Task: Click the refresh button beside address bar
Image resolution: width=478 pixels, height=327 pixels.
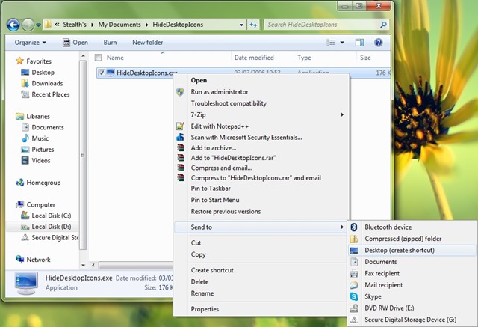Action: 253,25
